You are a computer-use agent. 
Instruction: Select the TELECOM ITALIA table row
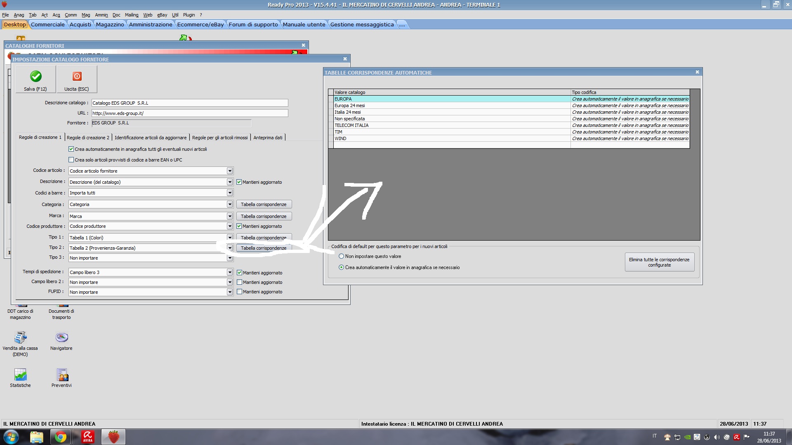(x=511, y=125)
